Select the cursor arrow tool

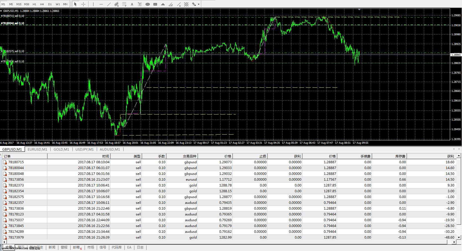(75, 4)
